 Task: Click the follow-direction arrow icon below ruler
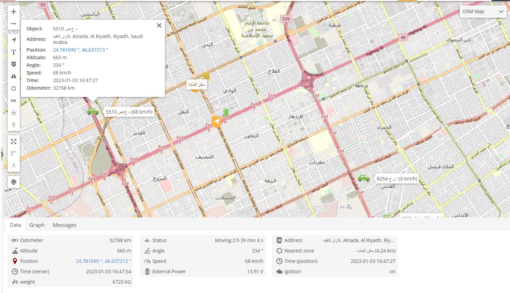tap(14, 166)
